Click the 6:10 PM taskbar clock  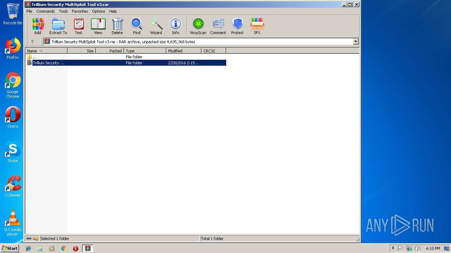coord(433,248)
